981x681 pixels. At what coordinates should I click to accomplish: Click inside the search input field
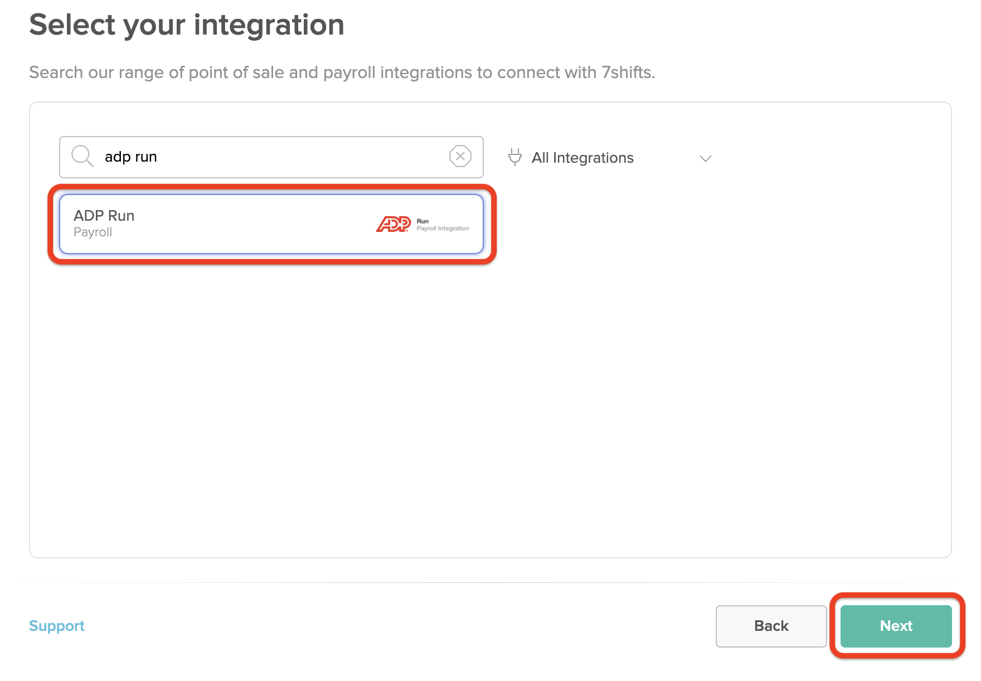pyautogui.click(x=251, y=157)
